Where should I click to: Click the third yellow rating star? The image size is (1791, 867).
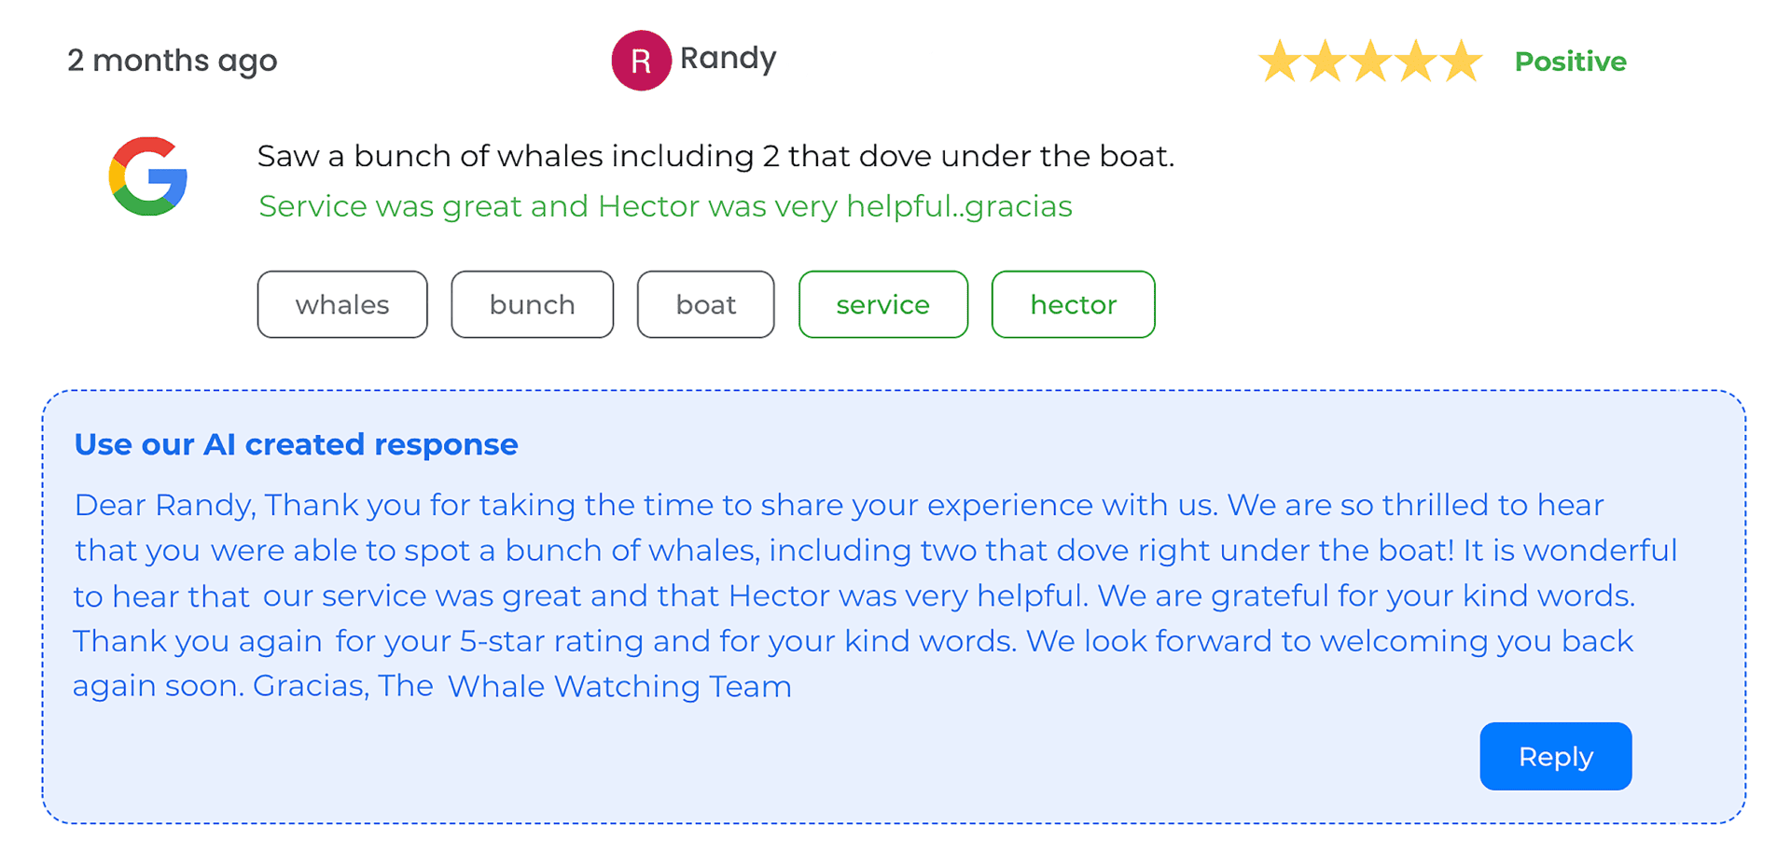(1370, 62)
